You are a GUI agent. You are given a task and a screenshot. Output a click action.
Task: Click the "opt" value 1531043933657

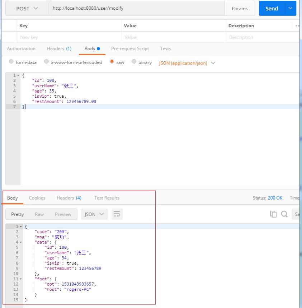point(78,284)
